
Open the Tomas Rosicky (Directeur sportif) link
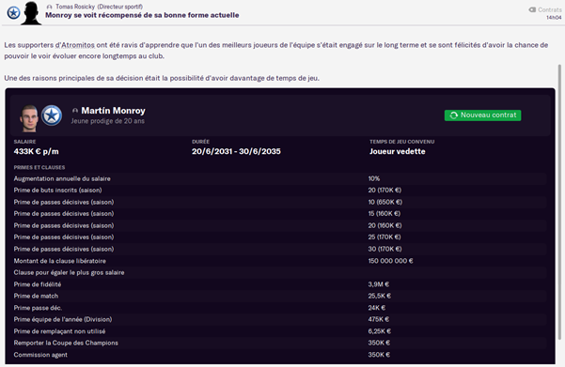99,7
